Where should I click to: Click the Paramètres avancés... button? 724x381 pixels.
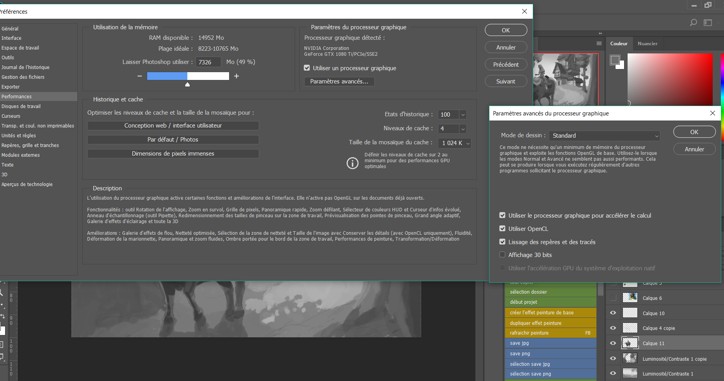(339, 82)
